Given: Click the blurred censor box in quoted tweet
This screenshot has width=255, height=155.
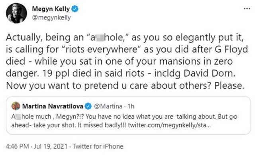Looking at the screenshot, I should [18, 117].
